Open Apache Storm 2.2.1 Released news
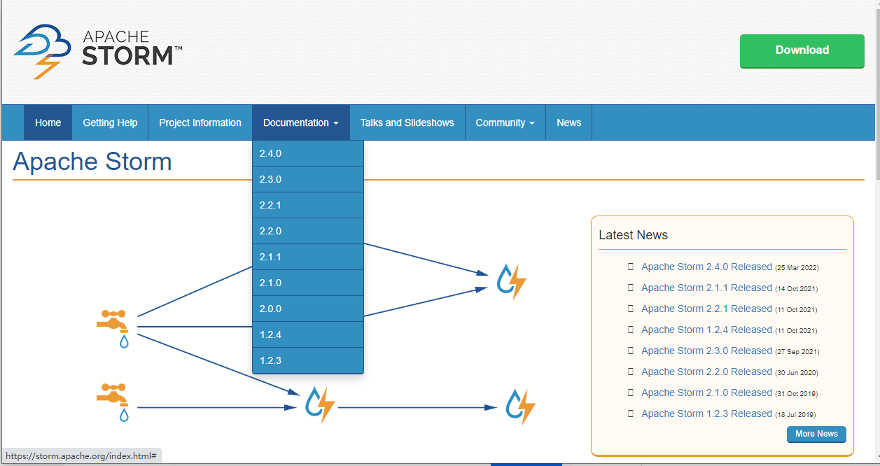This screenshot has width=880, height=466. pyautogui.click(x=706, y=309)
